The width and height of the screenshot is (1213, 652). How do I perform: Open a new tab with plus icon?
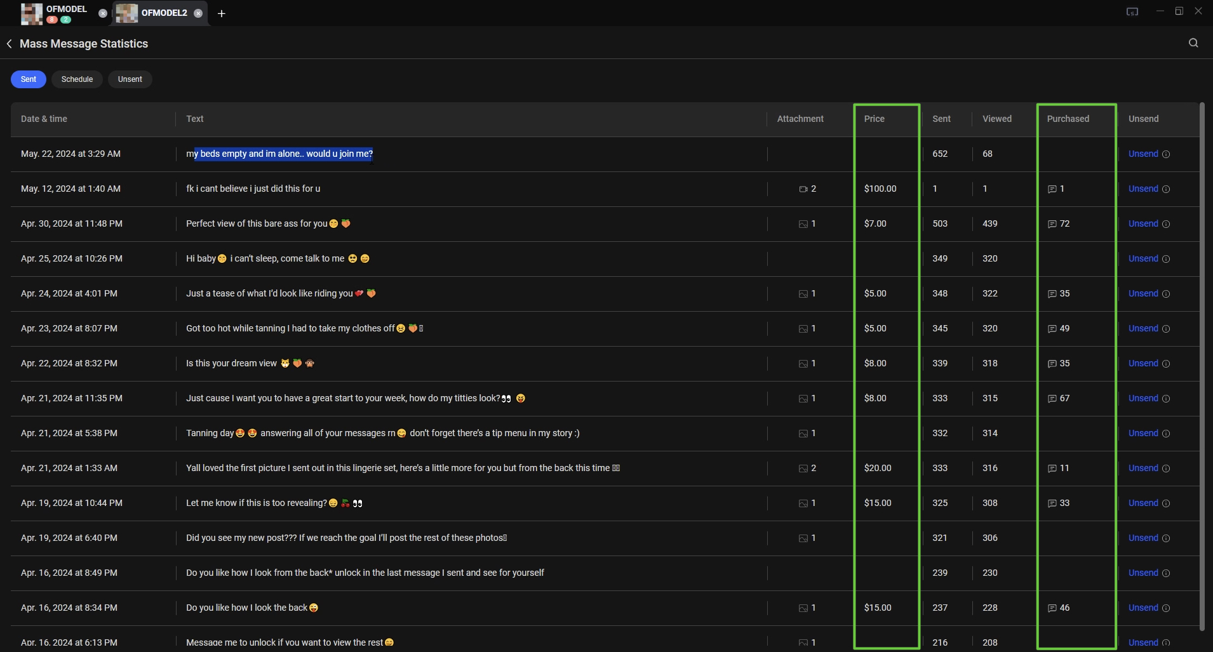(221, 13)
